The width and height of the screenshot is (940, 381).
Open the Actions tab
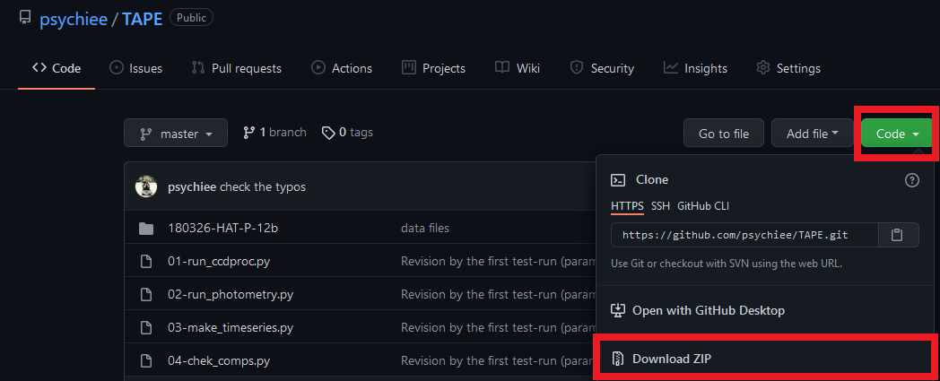point(342,68)
